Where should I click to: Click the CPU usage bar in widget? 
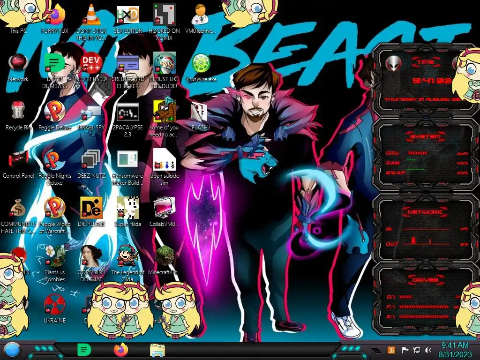pyautogui.click(x=418, y=153)
